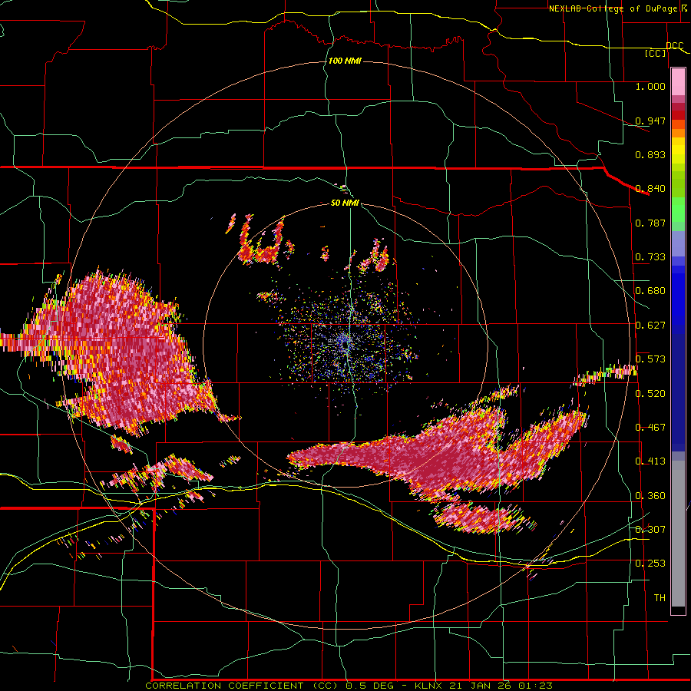Click the 1.000 value on the color scale
Screen dimensions: 691x691
point(650,86)
